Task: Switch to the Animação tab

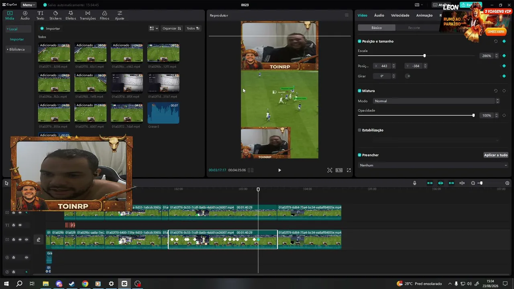Action: point(424,15)
